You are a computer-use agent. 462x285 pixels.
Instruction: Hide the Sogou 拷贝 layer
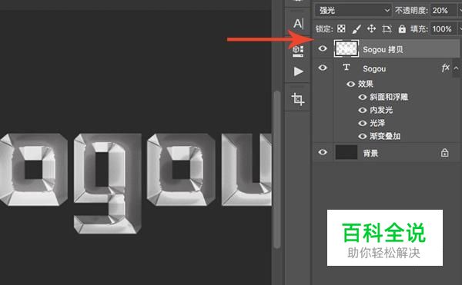point(323,48)
